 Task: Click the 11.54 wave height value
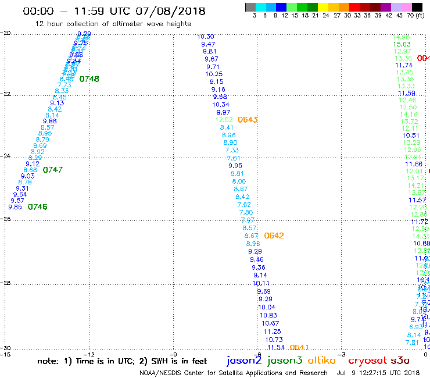[276, 348]
